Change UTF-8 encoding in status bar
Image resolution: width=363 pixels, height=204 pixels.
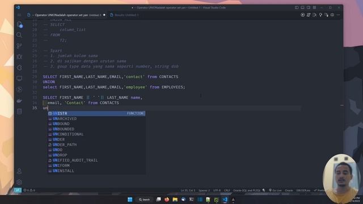coord(217,190)
